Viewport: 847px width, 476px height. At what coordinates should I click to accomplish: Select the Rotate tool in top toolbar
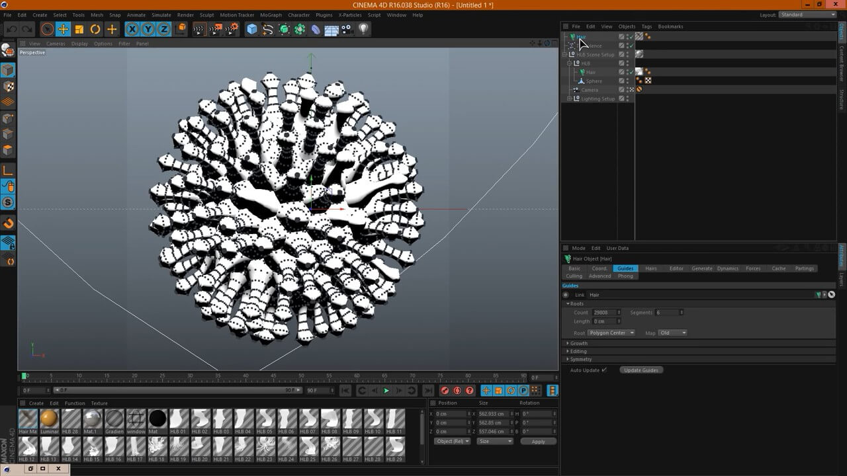click(x=95, y=29)
